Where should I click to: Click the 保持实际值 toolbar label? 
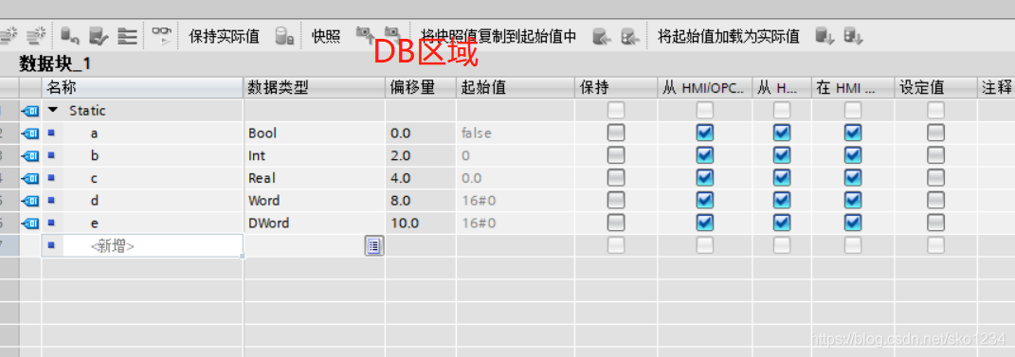pos(224,36)
